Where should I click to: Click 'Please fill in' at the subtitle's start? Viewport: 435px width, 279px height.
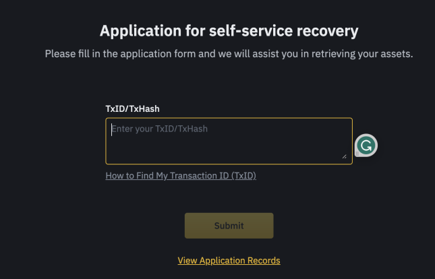67,54
